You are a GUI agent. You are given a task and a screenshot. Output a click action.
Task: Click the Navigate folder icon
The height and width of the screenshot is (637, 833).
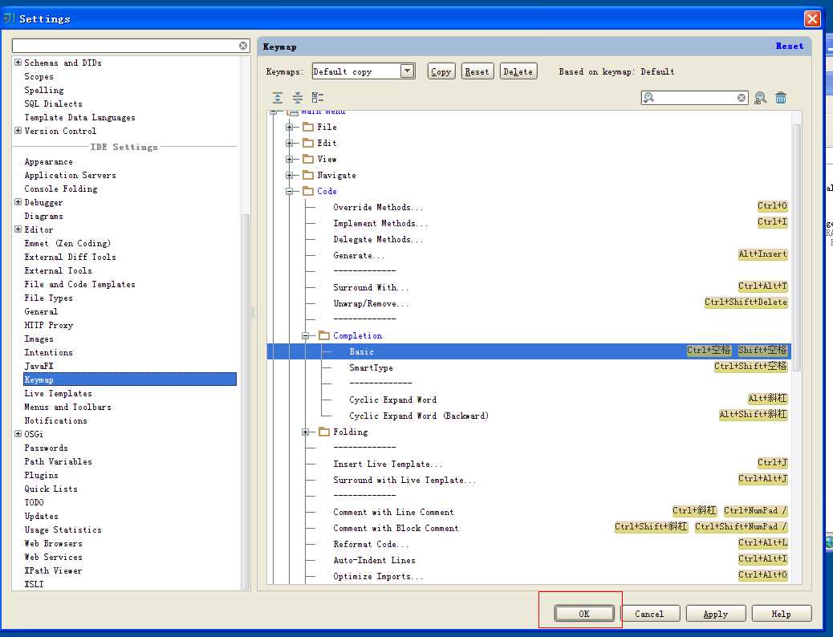click(x=308, y=175)
